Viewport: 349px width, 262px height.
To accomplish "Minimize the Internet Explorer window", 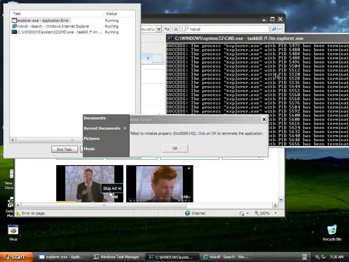I will 264,19.
